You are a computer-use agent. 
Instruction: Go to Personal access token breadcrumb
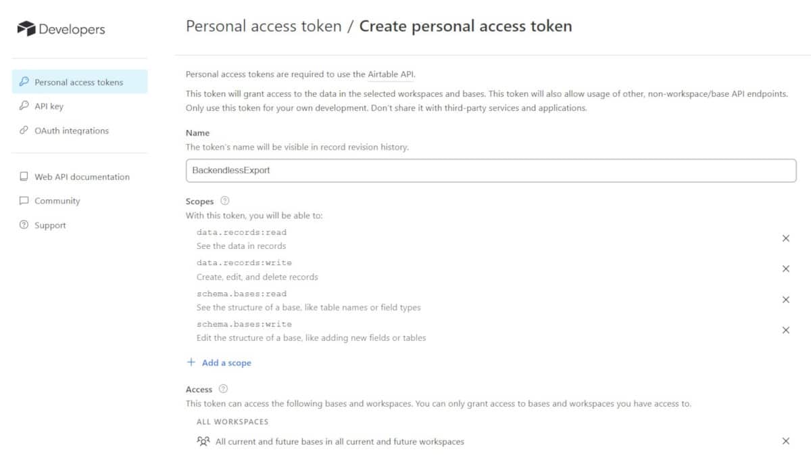pyautogui.click(x=264, y=26)
